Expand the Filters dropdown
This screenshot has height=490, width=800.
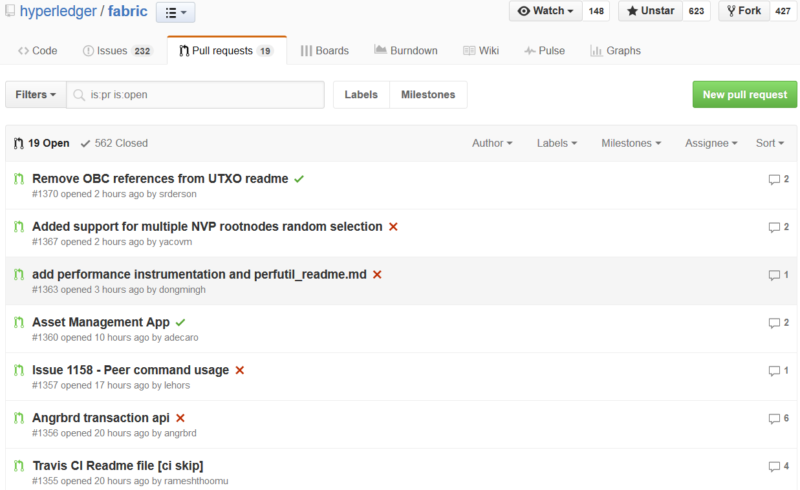tap(36, 94)
